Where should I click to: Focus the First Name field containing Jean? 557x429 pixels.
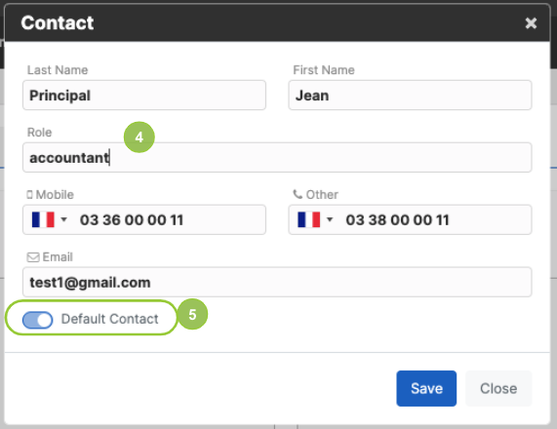point(410,96)
